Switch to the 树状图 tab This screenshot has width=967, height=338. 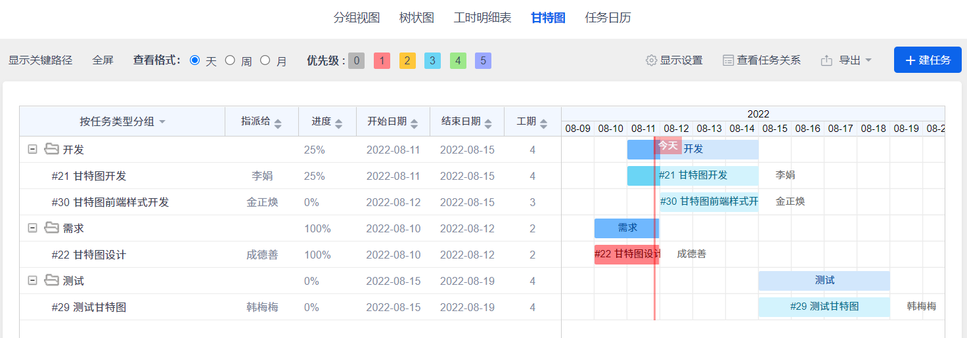click(x=416, y=18)
